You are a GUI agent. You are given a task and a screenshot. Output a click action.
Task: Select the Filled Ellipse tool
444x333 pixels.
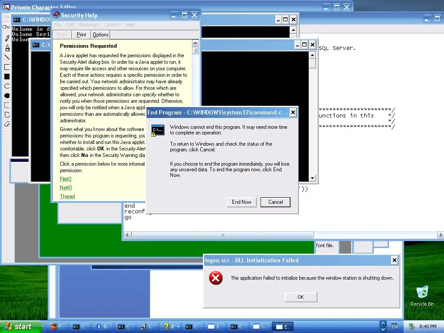coord(7,95)
